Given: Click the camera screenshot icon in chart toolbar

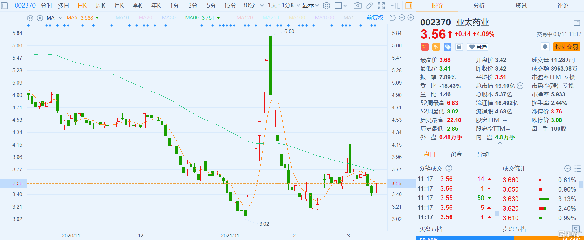Looking at the screenshot, I should pos(357,5).
